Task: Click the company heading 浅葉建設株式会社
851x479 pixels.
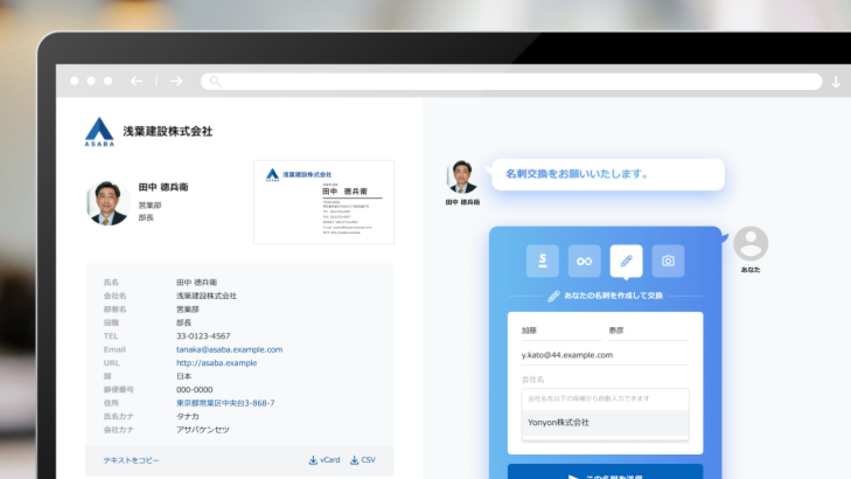Action: tap(168, 131)
